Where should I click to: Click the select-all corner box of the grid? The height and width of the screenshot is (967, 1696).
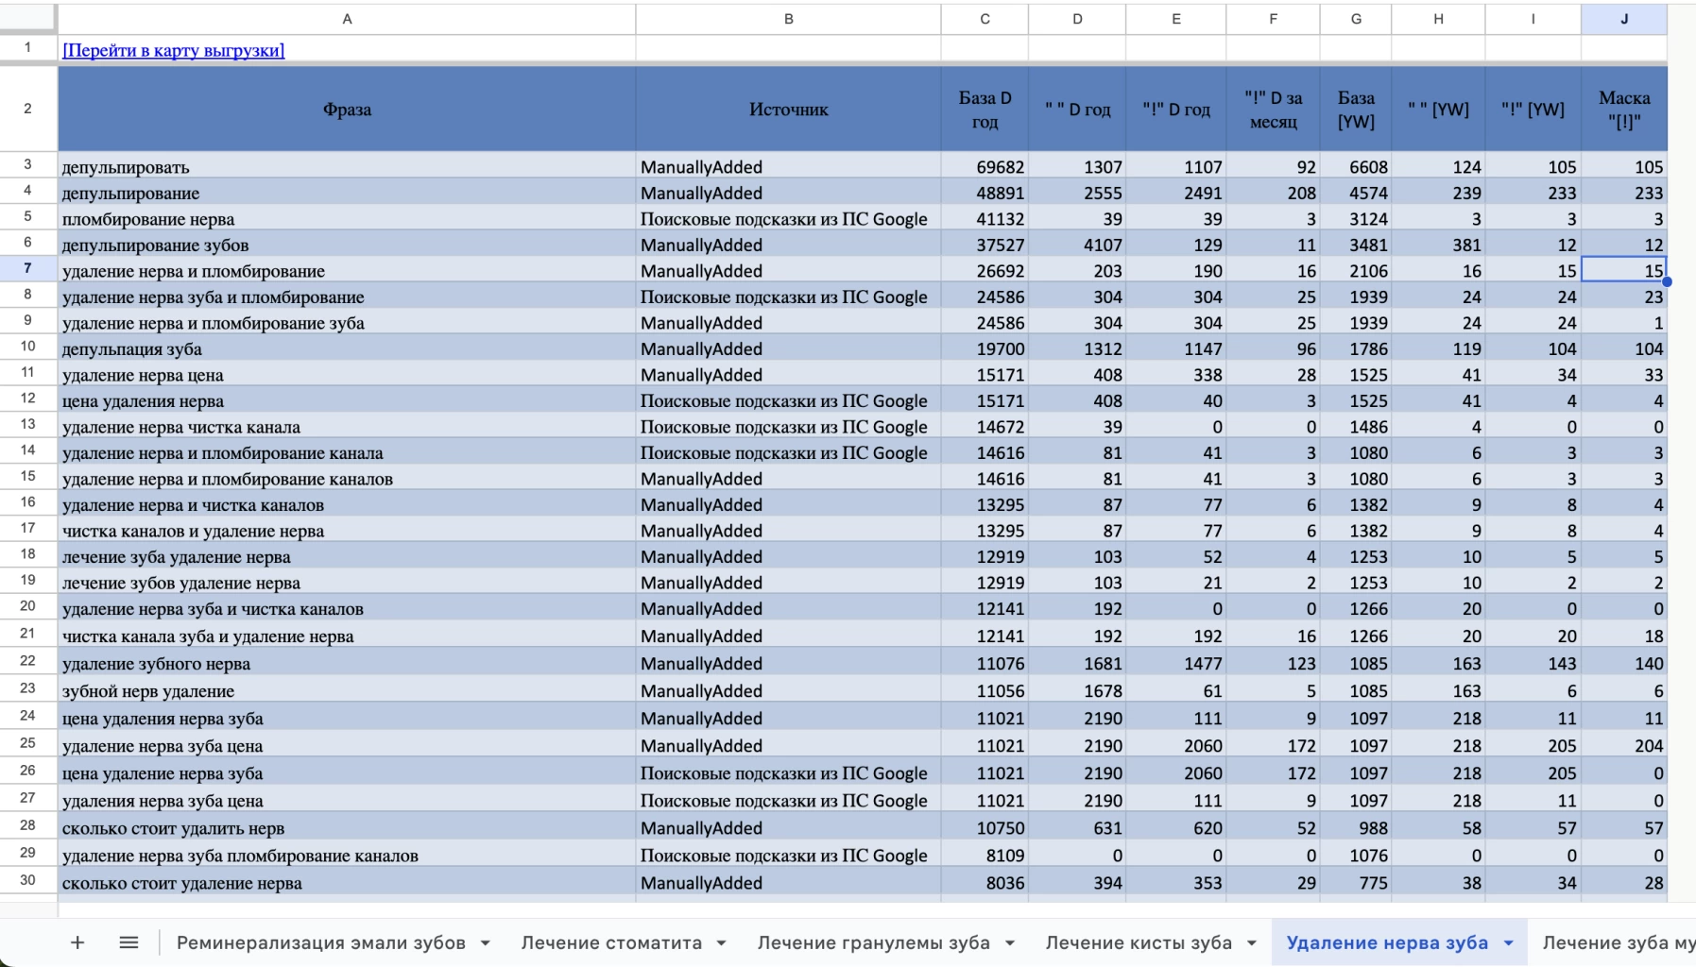(27, 18)
